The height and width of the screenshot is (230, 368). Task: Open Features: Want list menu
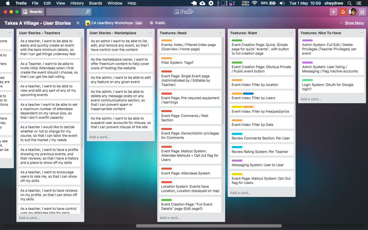click(x=291, y=33)
